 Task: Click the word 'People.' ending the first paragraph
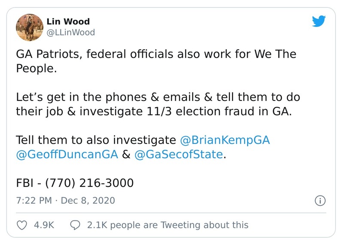click(x=36, y=69)
